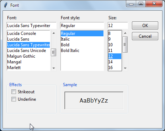This screenshot has height=131, width=165.
Task: Click the size list scrollbar thumb
Action: (125, 44)
